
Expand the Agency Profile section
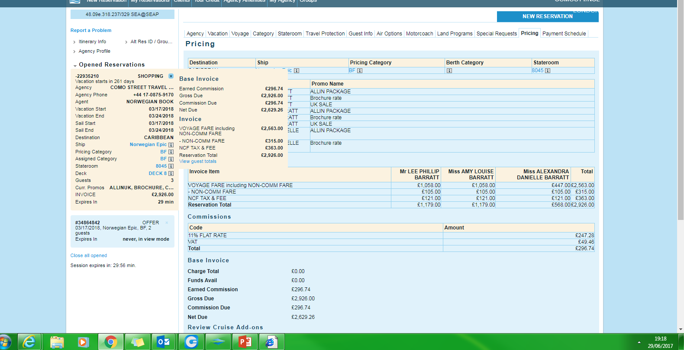(x=94, y=51)
